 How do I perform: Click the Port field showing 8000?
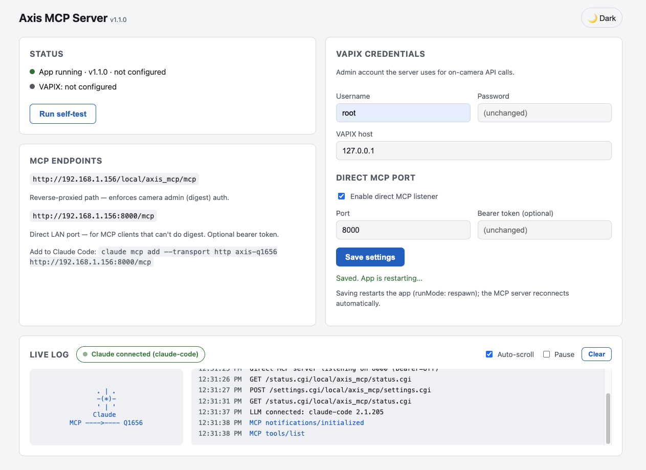(x=403, y=230)
